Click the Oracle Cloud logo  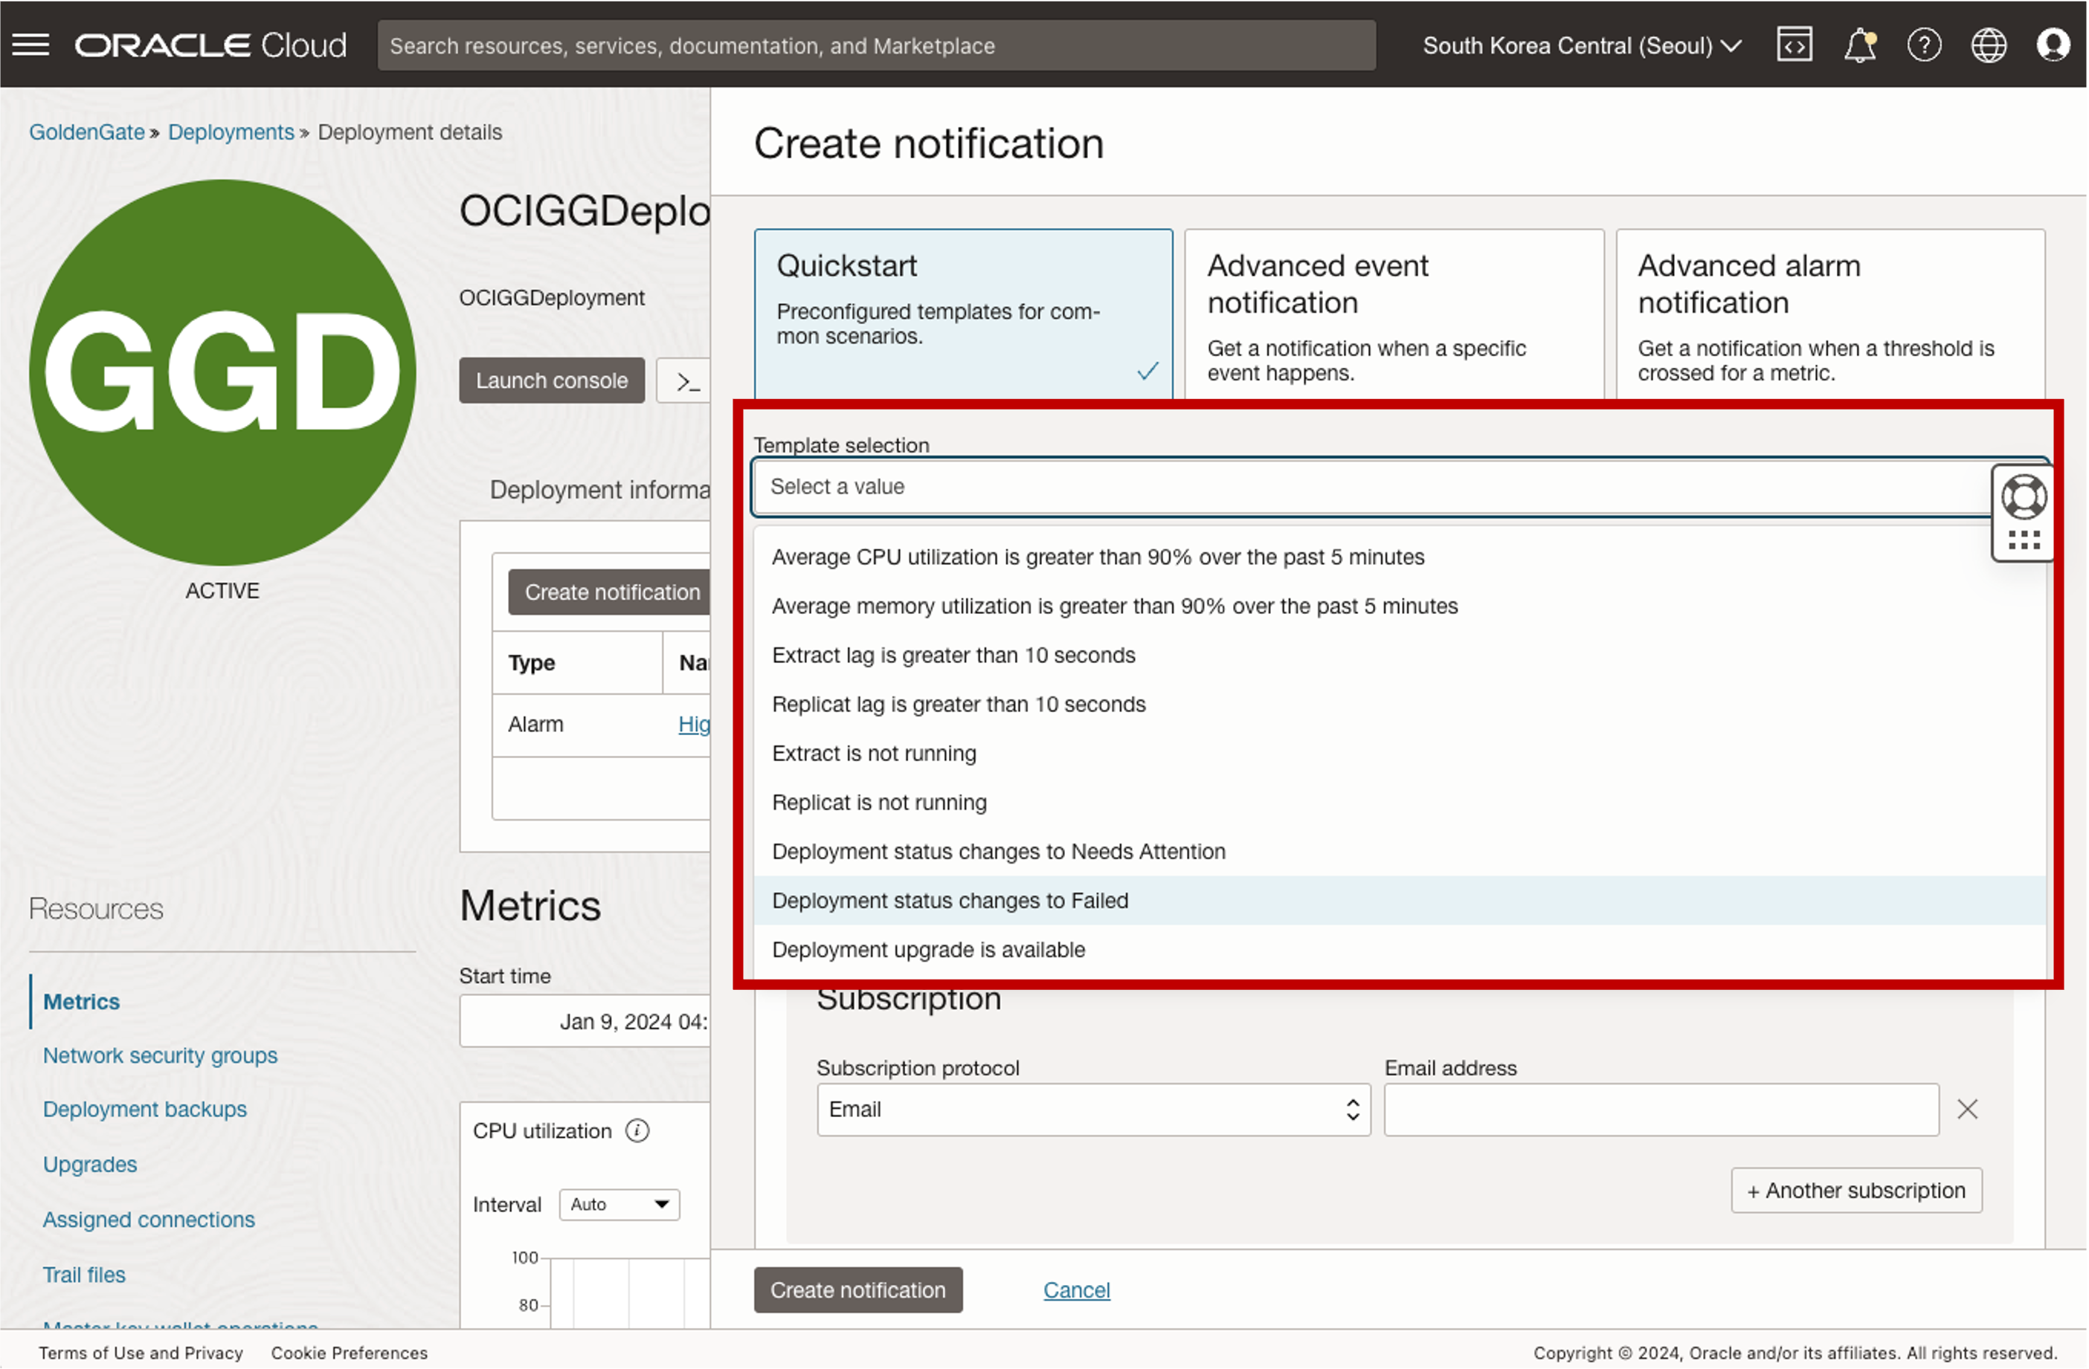(x=210, y=45)
